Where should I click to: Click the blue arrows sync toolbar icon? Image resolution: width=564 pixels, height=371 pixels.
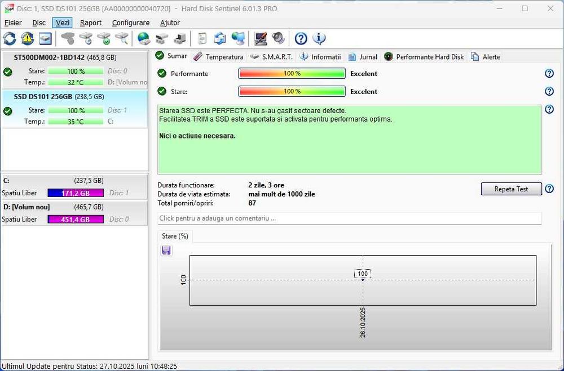220,38
